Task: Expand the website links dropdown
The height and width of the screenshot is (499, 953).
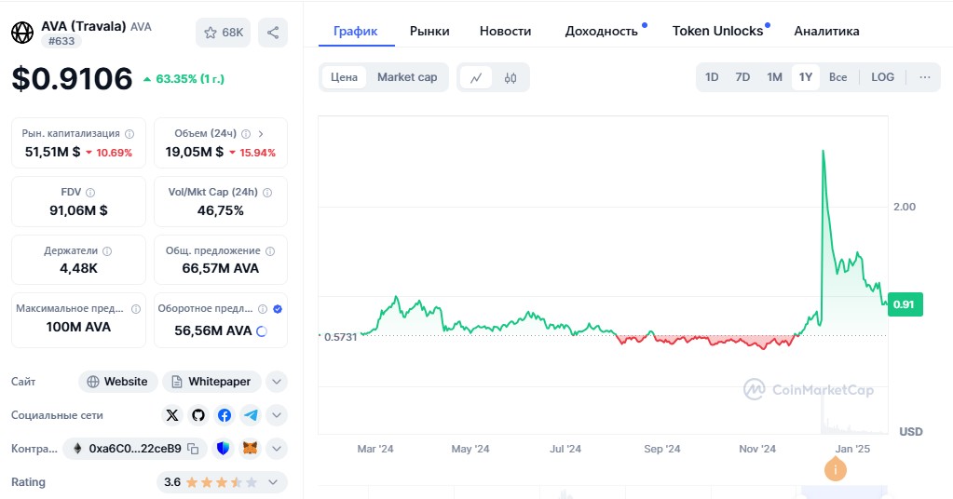Action: click(x=277, y=382)
